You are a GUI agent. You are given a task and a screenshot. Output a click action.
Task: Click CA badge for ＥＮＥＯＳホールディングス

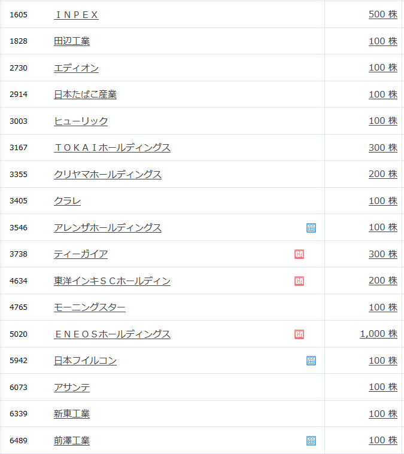tap(299, 334)
